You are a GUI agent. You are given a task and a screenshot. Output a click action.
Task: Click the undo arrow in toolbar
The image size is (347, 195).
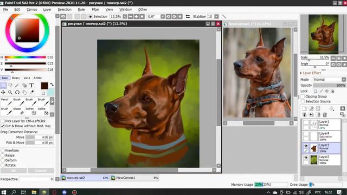click(63, 17)
